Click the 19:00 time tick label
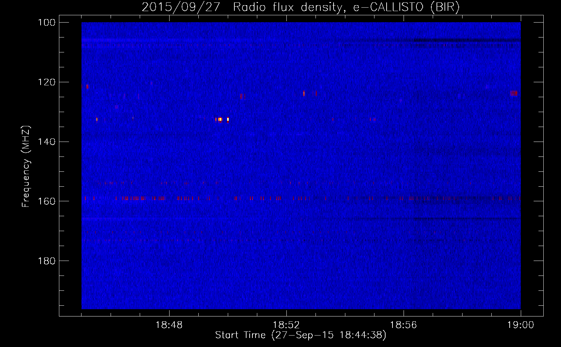 pos(521,325)
